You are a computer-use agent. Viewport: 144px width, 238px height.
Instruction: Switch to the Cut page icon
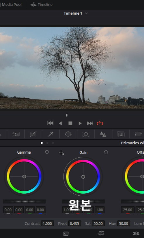tap(101, 233)
